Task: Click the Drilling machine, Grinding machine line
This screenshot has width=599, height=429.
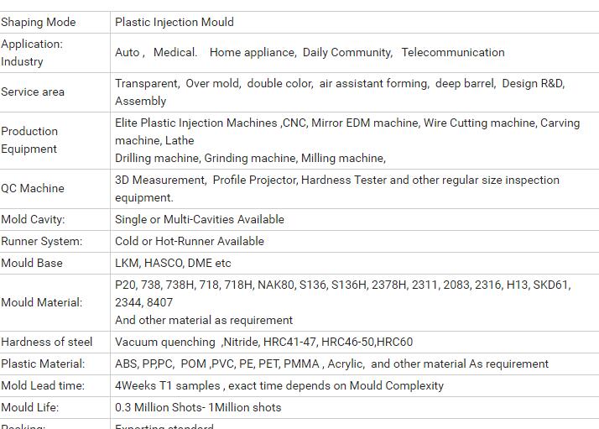Action: [x=250, y=158]
